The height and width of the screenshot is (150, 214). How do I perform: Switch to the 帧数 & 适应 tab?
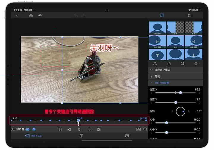pyautogui.click(x=33, y=136)
